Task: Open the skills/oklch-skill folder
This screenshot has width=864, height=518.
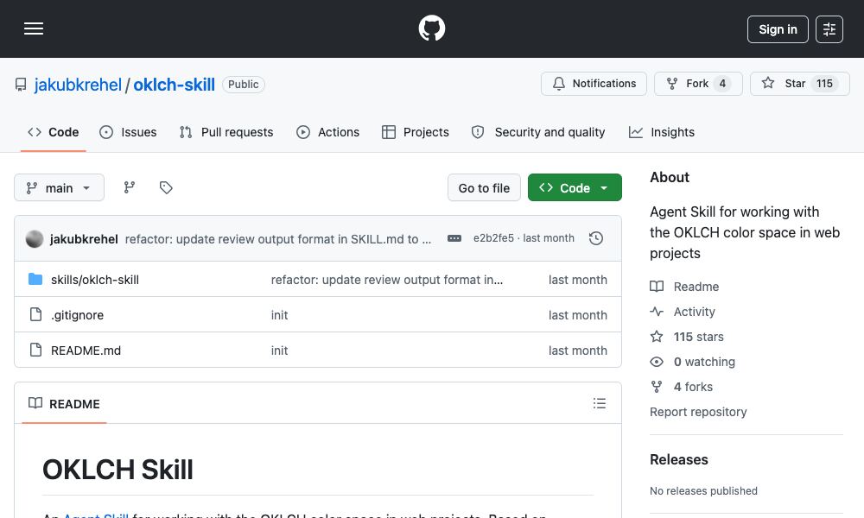Action: point(95,280)
